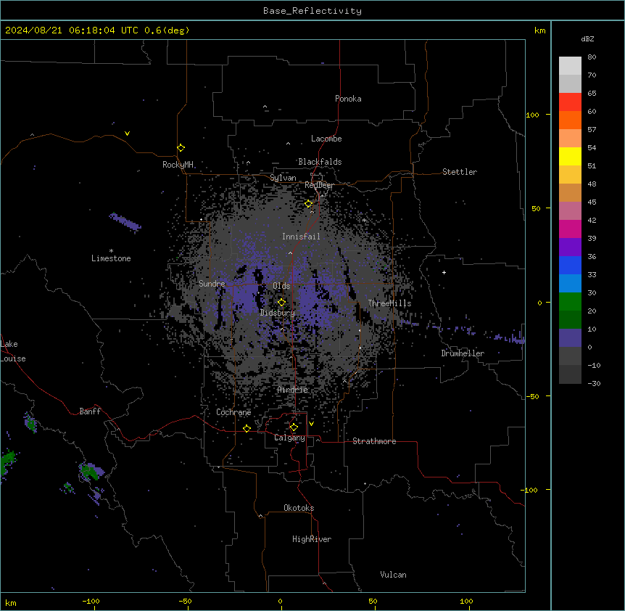Click the Ponoka label
The image size is (625, 611).
coord(348,99)
